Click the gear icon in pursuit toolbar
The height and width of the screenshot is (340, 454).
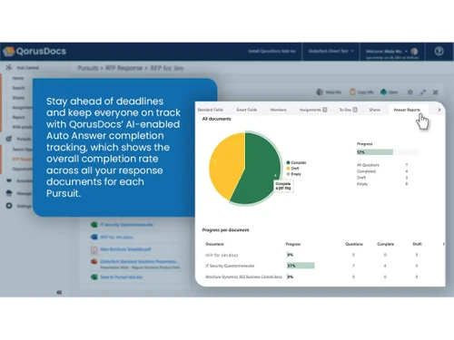coord(410,92)
